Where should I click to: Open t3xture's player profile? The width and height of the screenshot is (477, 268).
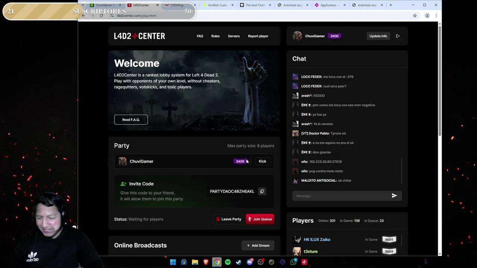pyautogui.click(x=310, y=251)
